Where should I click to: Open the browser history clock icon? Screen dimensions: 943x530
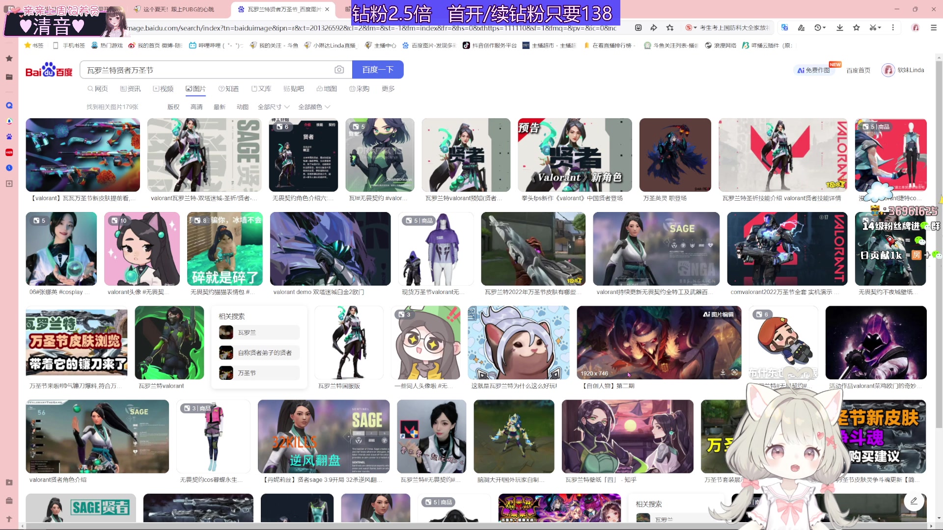click(817, 27)
